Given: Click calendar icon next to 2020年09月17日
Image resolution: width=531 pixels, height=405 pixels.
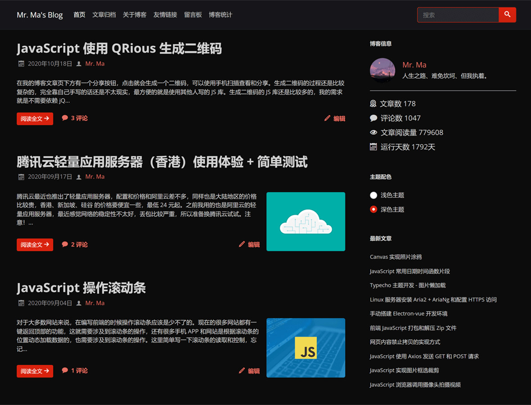Looking at the screenshot, I should point(21,177).
